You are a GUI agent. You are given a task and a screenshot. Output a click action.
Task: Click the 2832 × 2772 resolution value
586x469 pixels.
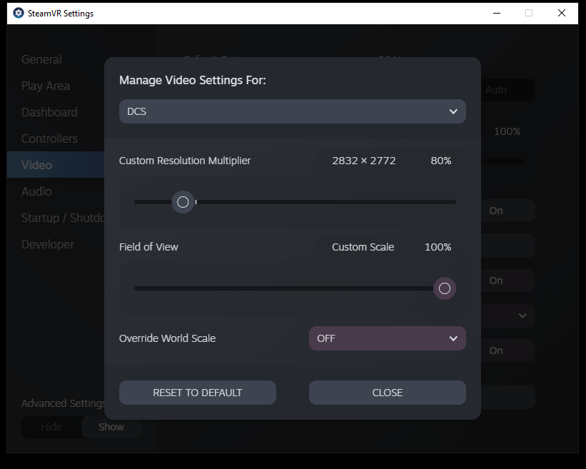[363, 161]
